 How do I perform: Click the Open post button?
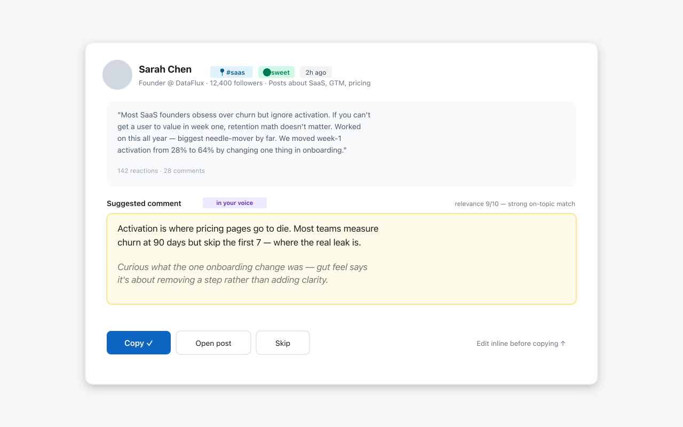tap(213, 343)
